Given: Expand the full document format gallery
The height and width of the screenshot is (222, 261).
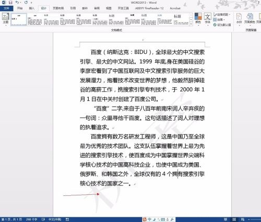Looking at the screenshot, I should click(x=191, y=24).
